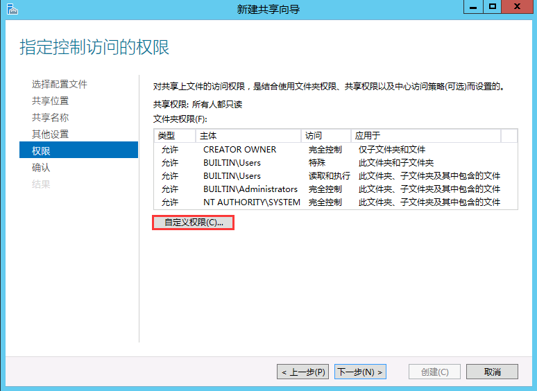Open the 自定义权限(C)... dialog
This screenshot has width=537, height=391.
tap(194, 223)
